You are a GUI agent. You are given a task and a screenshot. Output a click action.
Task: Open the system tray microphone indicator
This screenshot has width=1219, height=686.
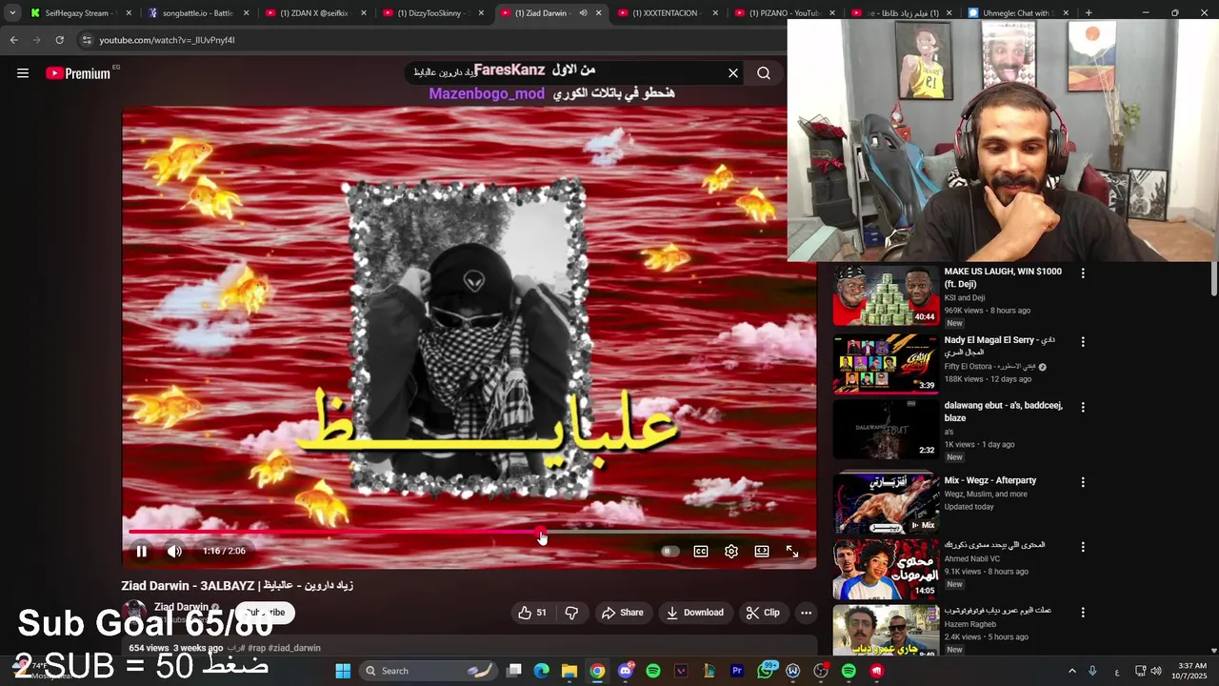point(1092,671)
